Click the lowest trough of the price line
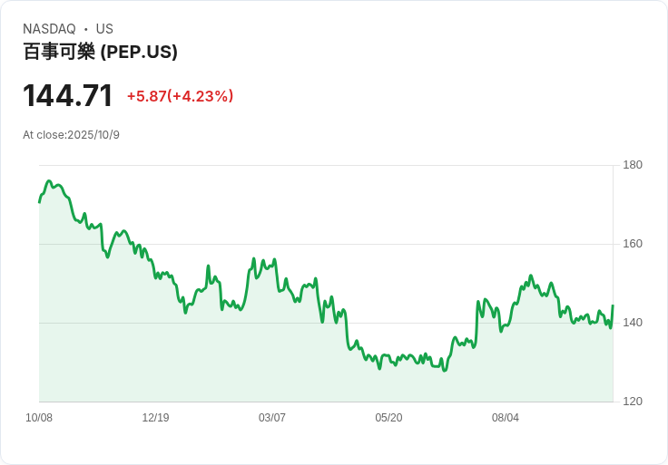Viewport: 668px width, 465px height. (x=445, y=371)
